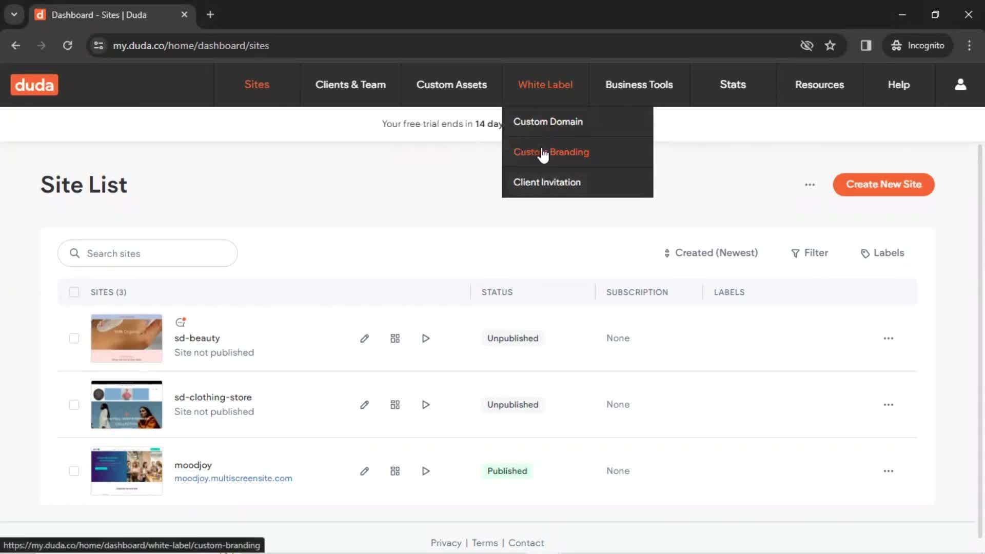985x554 pixels.
Task: Open sd-clothing-store row more options menu
Action: (x=889, y=405)
